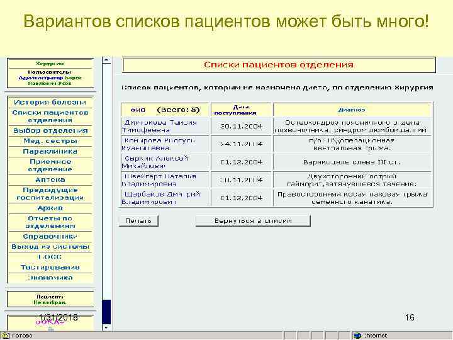
Task: Click the Диагноз column header
Action: click(352, 110)
